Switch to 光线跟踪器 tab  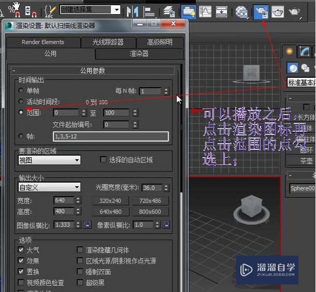[x=108, y=42]
